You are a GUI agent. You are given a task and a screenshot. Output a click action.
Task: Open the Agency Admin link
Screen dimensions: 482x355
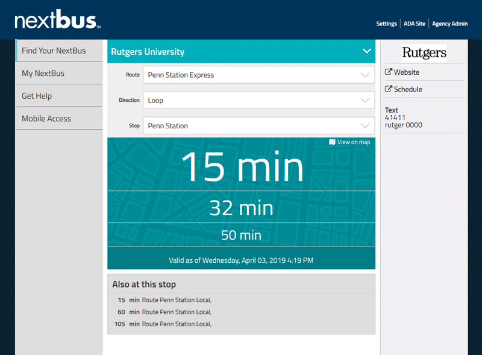click(x=449, y=24)
